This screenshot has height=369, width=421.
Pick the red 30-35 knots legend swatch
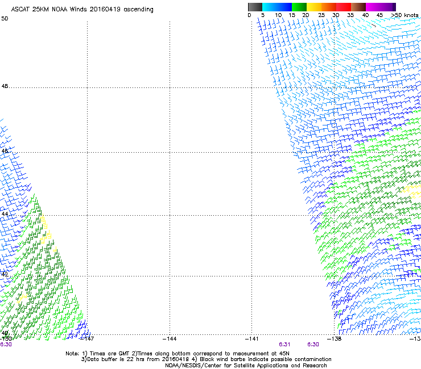point(344,7)
